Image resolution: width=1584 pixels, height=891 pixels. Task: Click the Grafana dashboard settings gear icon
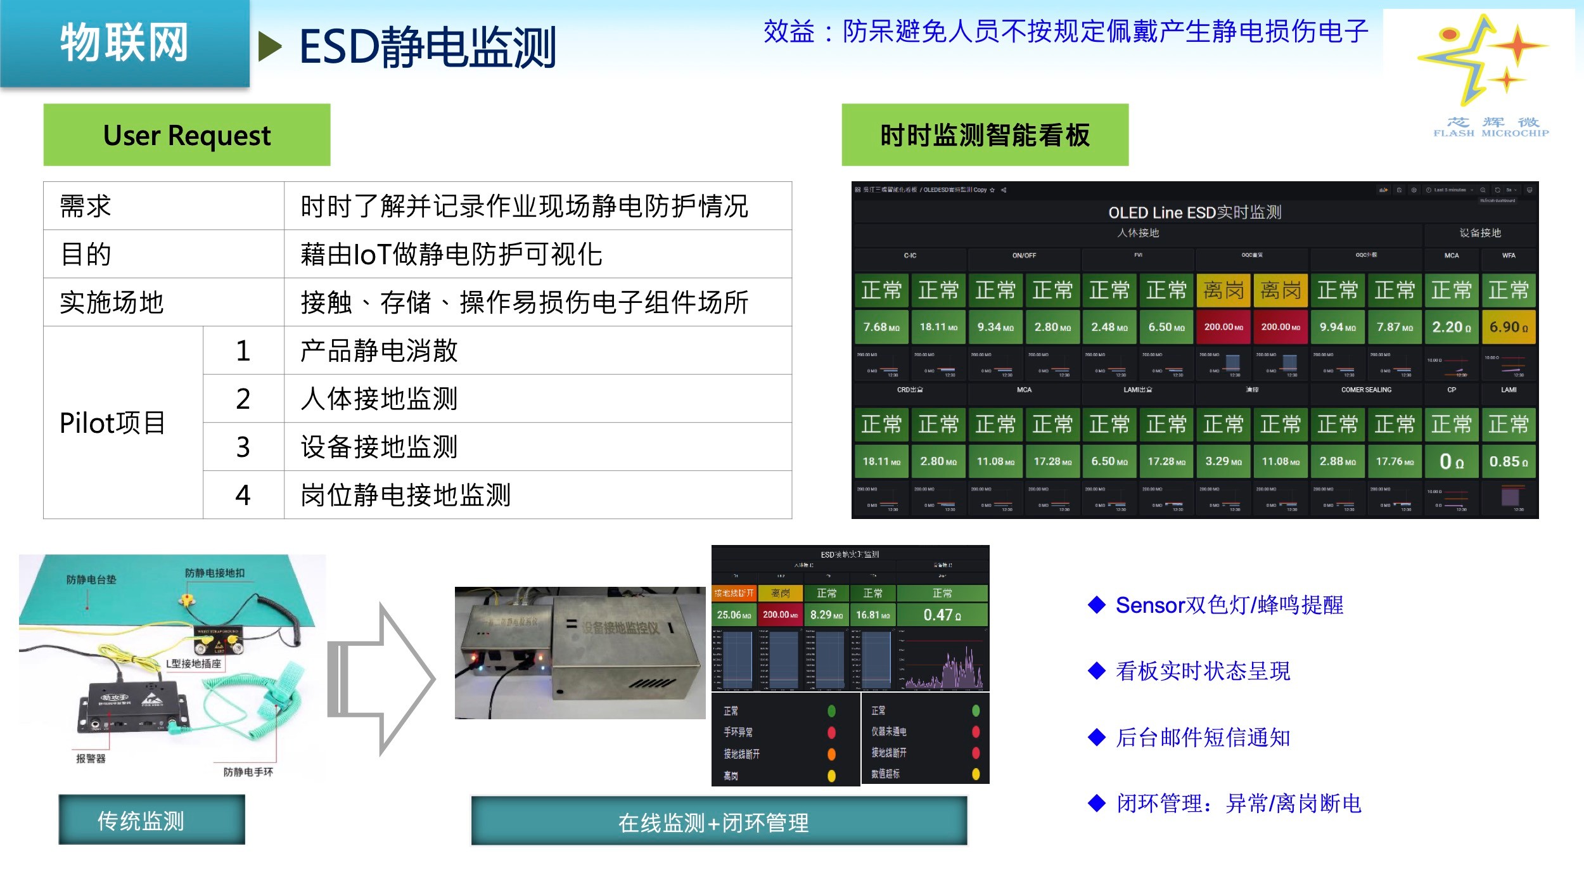coord(1415,190)
